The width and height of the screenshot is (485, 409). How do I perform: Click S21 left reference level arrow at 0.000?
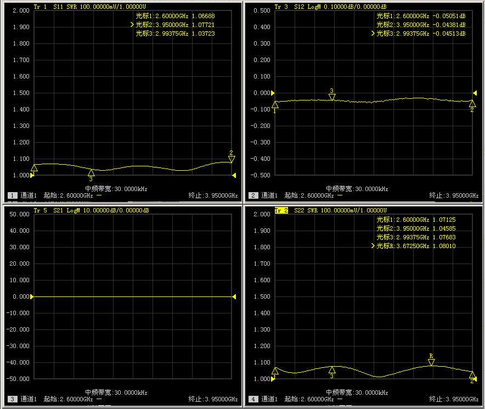32,296
